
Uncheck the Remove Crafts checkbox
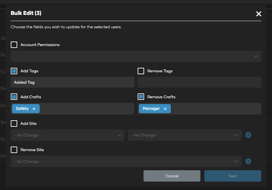point(141,97)
